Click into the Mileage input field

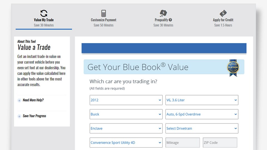[x=183, y=143]
